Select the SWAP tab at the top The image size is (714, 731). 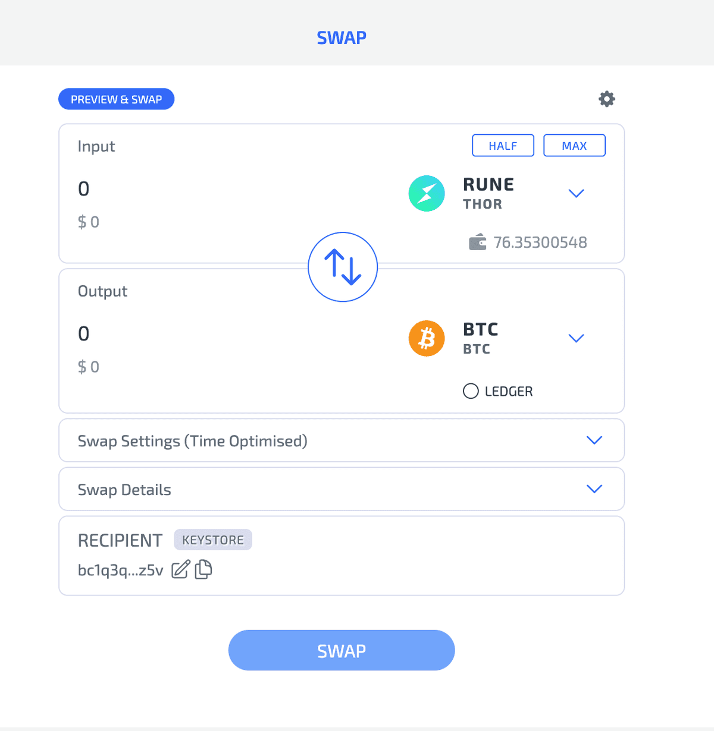342,37
